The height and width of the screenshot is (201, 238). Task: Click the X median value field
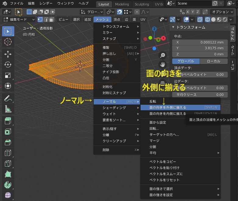[x=200, y=42]
